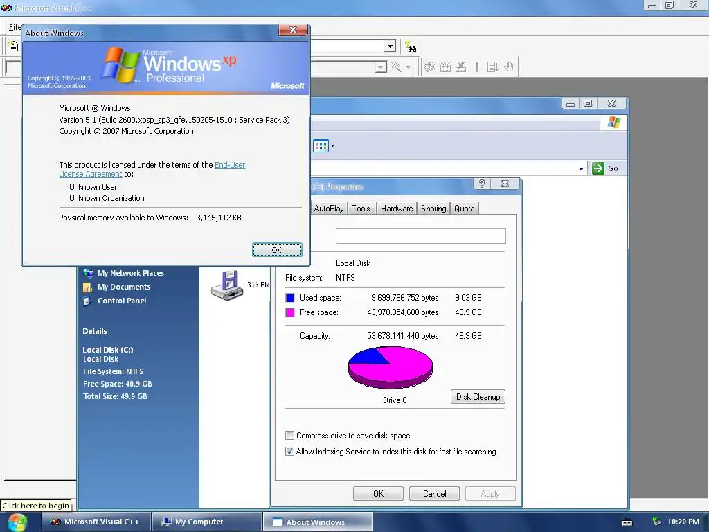Switch to the Hardware tab

coord(397,209)
